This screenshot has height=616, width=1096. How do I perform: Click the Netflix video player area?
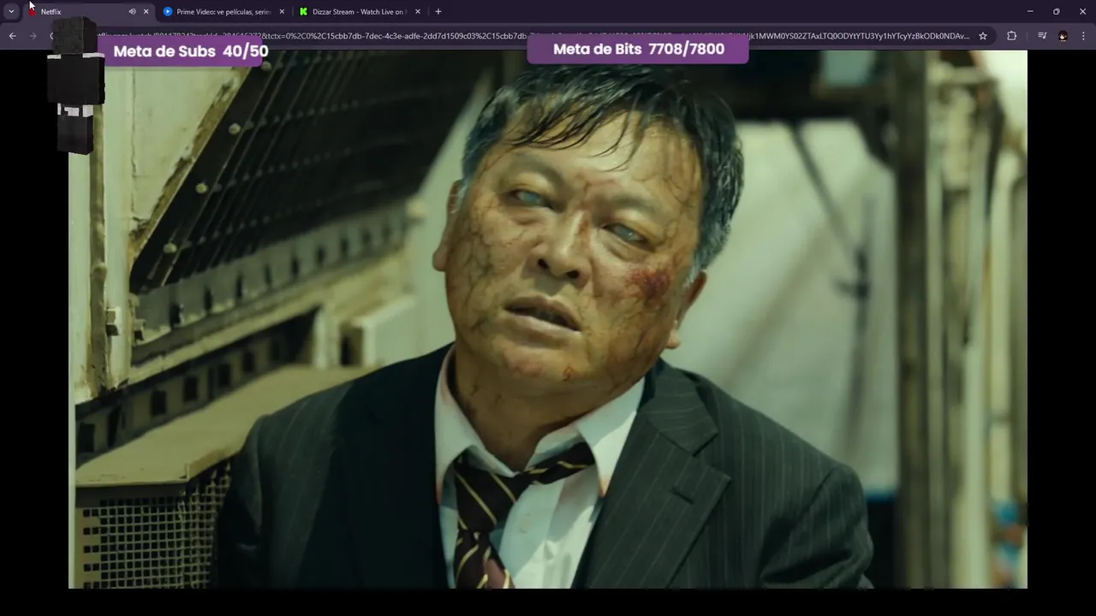(x=548, y=318)
